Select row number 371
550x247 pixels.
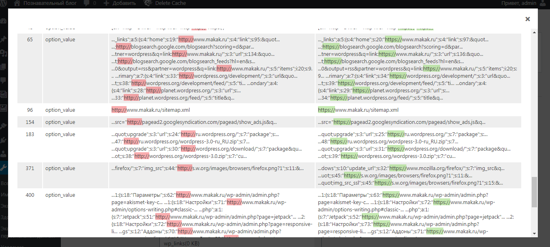click(30, 168)
